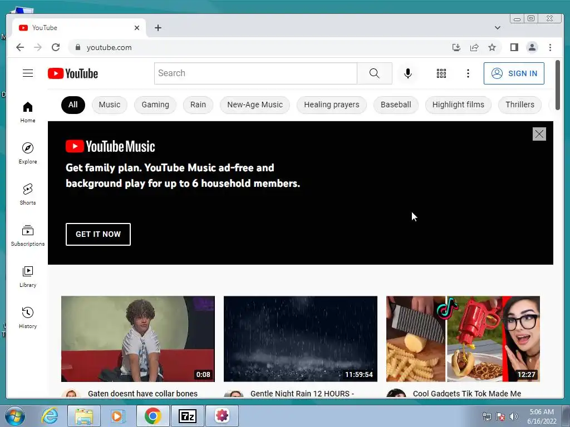This screenshot has width=570, height=427.
Task: Select the Thrillers filter chip
Action: click(520, 105)
